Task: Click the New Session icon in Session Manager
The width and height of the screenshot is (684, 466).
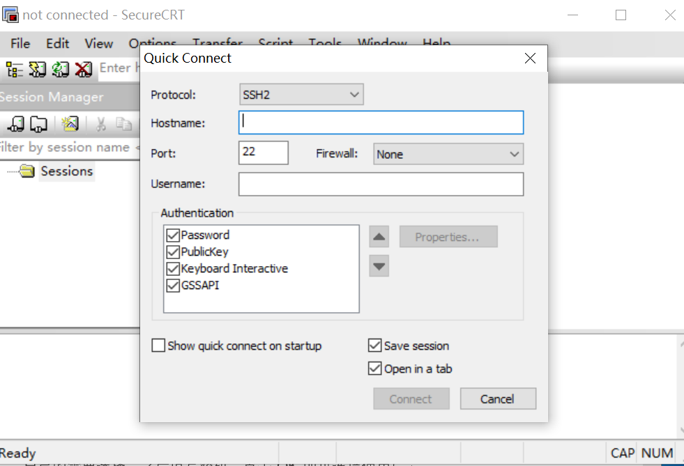Action: tap(70, 124)
